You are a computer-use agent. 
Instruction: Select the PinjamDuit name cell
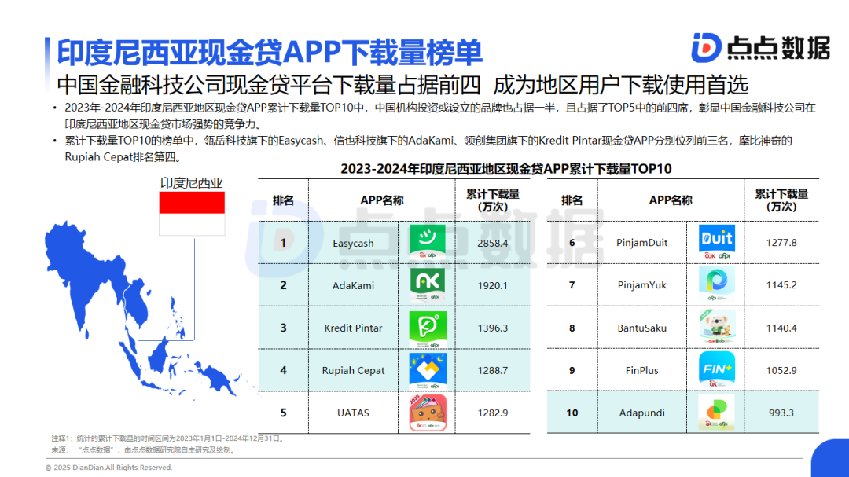(x=641, y=243)
